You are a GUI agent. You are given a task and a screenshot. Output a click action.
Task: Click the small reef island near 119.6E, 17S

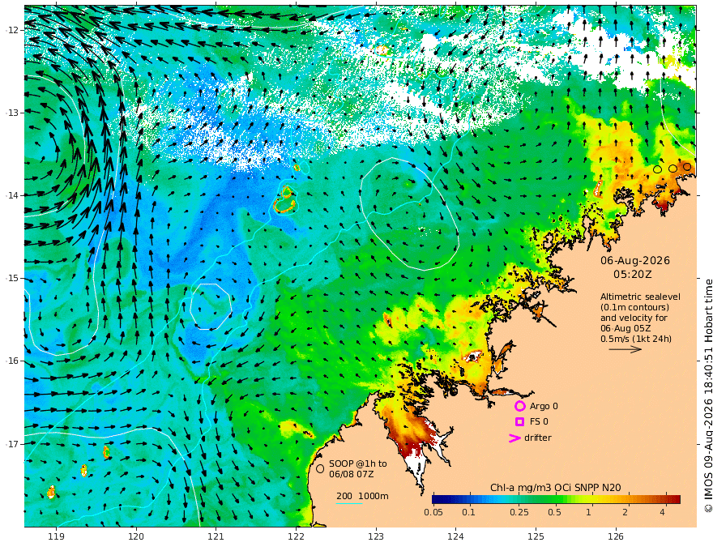tap(106, 452)
